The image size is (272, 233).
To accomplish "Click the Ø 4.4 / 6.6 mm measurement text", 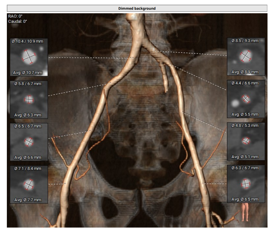I will coord(245,83).
